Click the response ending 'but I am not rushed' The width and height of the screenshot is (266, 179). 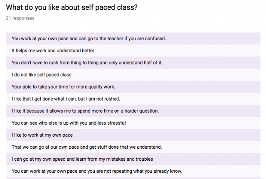[x=66, y=99]
